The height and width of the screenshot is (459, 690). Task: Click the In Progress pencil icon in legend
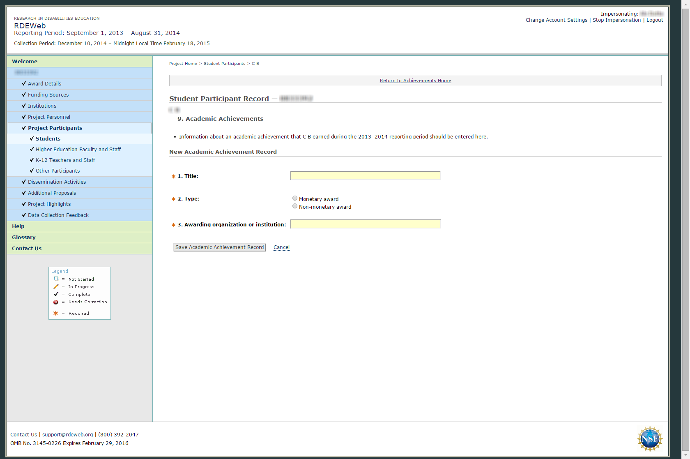click(x=56, y=287)
